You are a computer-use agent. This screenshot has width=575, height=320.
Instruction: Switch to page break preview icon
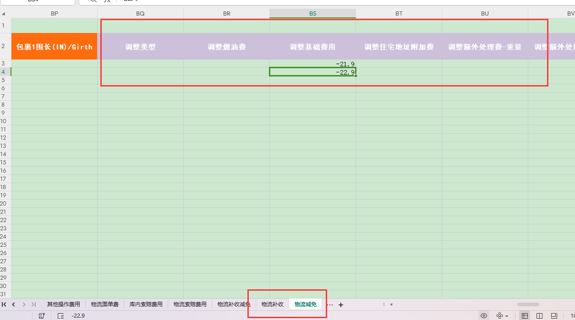(x=540, y=316)
